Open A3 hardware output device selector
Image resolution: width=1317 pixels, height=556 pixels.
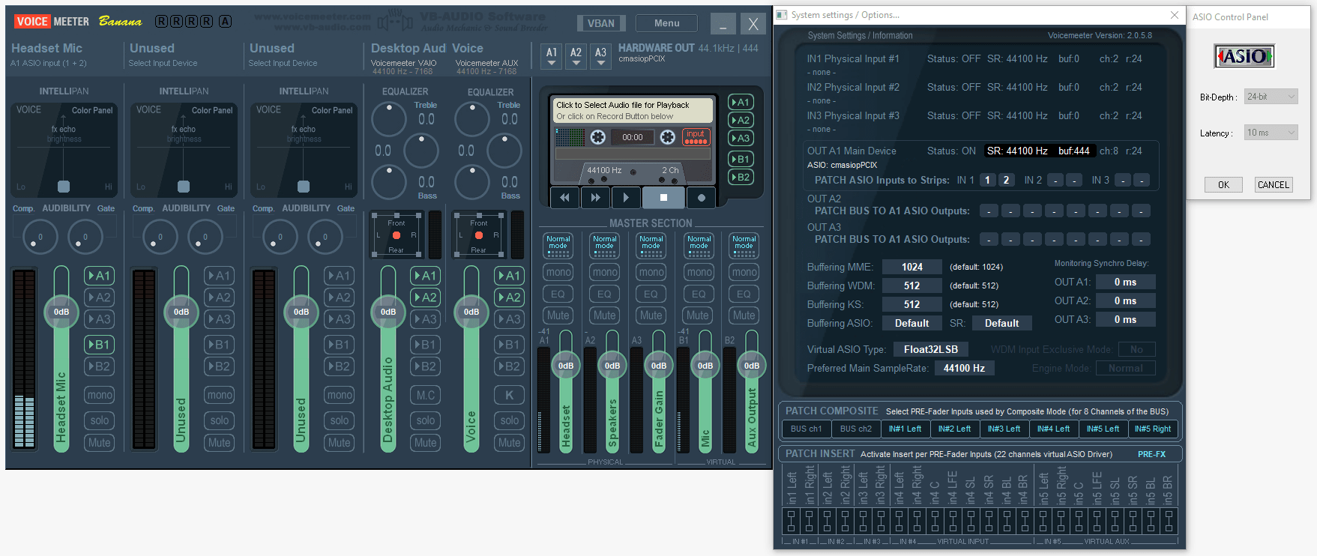pyautogui.click(x=600, y=55)
